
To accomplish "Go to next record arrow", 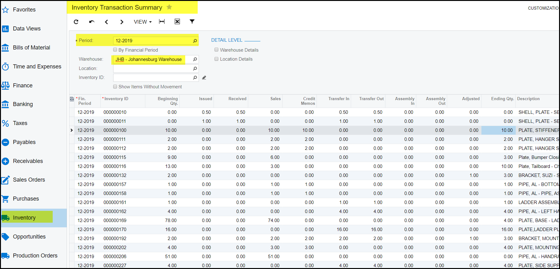I will [122, 22].
